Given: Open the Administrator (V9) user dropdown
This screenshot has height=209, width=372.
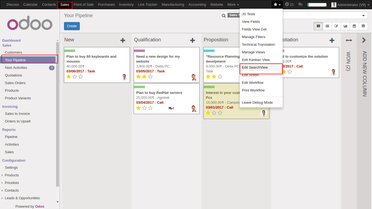Looking at the screenshot, I should 350,5.
